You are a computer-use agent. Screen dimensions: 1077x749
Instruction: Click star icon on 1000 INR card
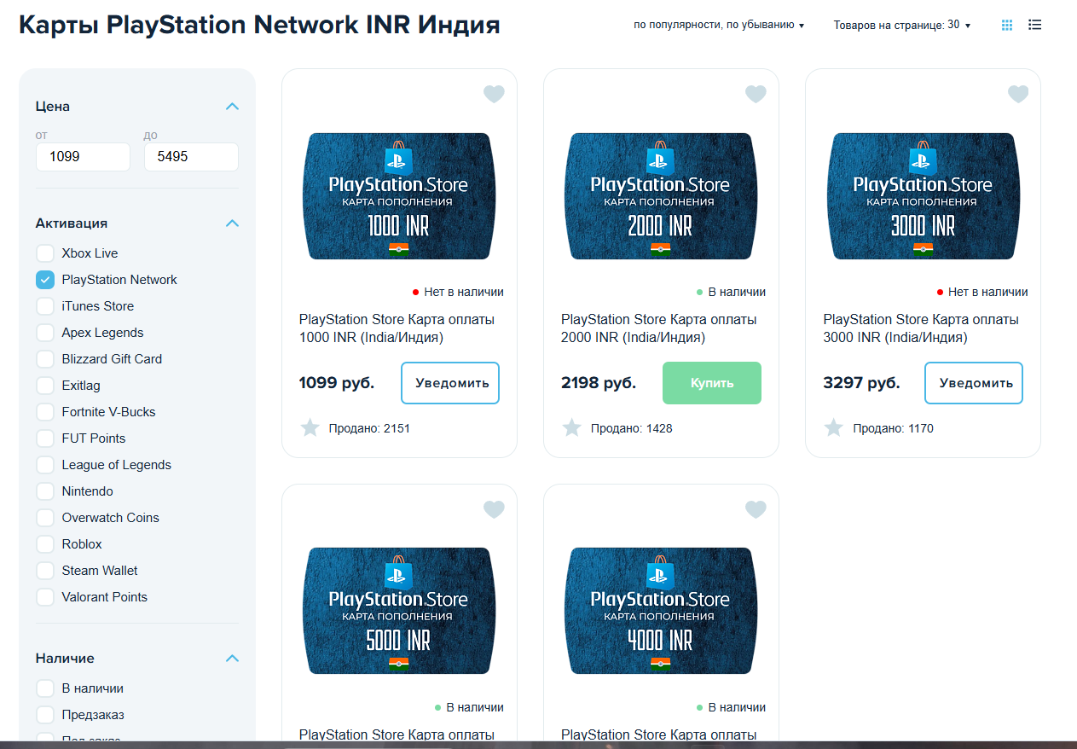click(x=310, y=427)
